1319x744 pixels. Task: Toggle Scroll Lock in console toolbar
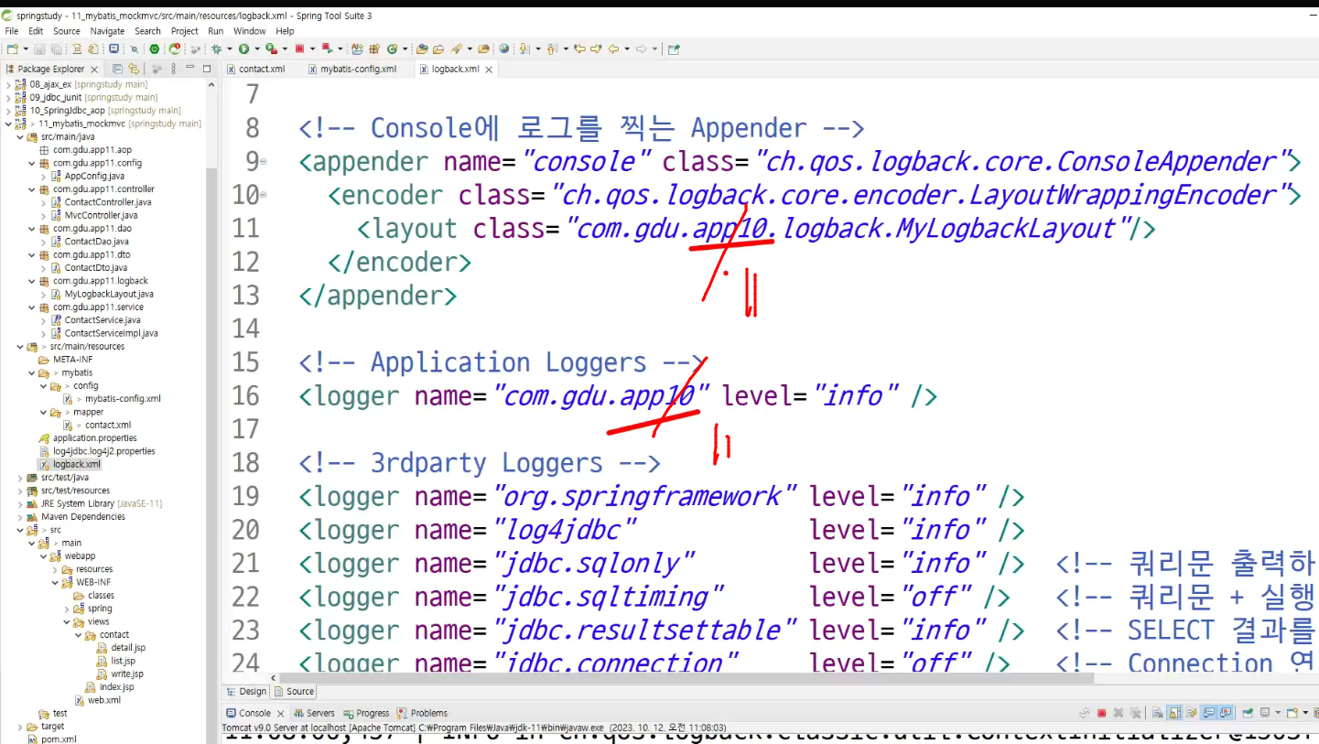1174,713
